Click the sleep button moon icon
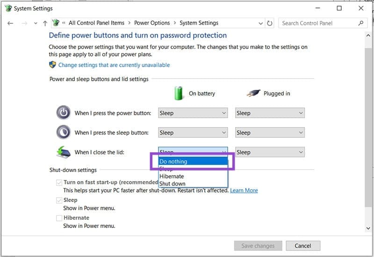 (64, 132)
